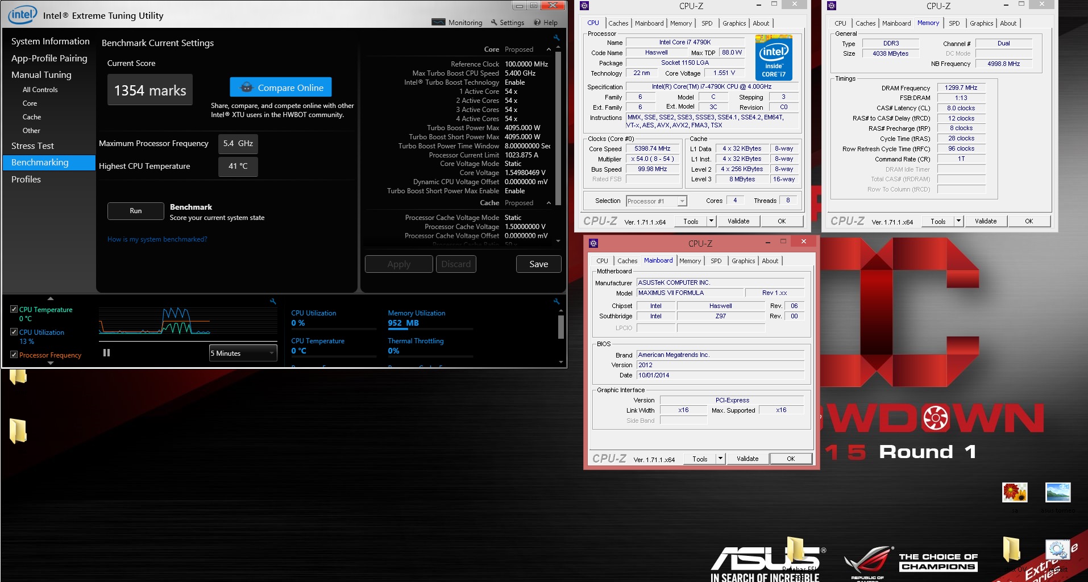Click the CPU-Z app icon in the CPU tab window

point(584,6)
